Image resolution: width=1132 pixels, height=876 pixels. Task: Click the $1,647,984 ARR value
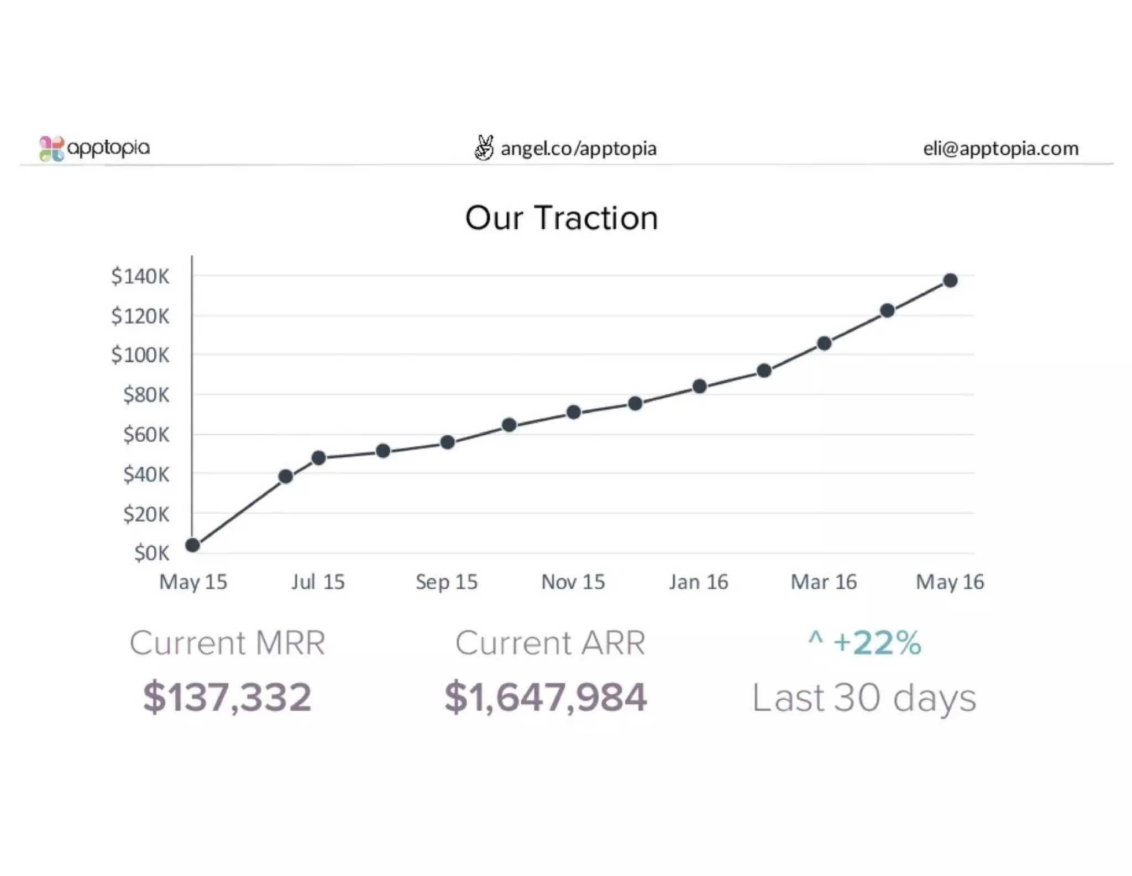(x=546, y=697)
